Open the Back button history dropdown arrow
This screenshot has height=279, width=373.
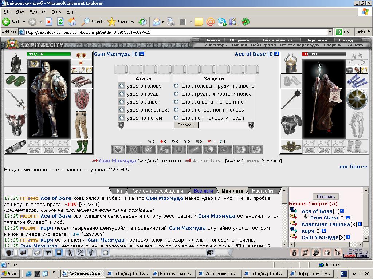pos(24,22)
